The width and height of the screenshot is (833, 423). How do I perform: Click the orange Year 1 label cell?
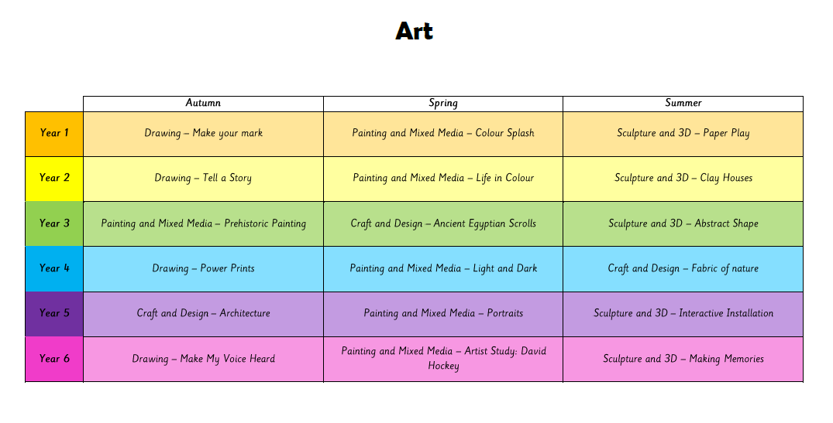pos(54,133)
